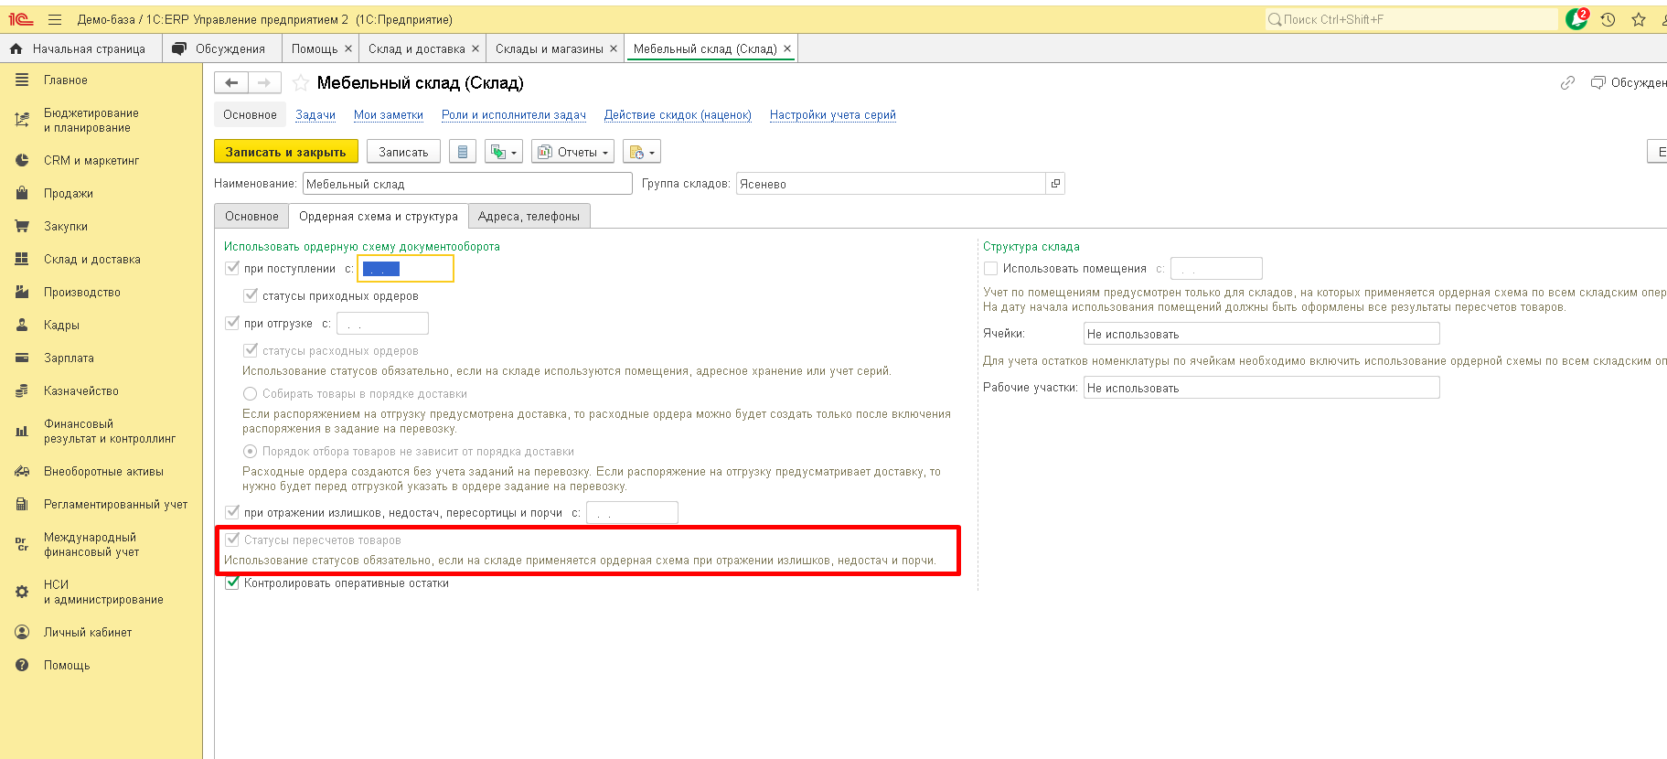Switch to Адреса, телефоны tab
Viewport: 1667px width, 759px height.
pos(529,217)
